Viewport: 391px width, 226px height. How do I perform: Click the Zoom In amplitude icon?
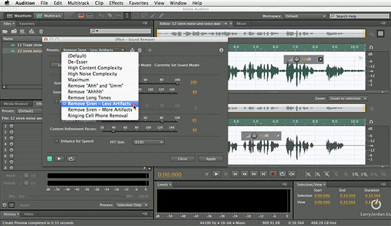(x=309, y=175)
